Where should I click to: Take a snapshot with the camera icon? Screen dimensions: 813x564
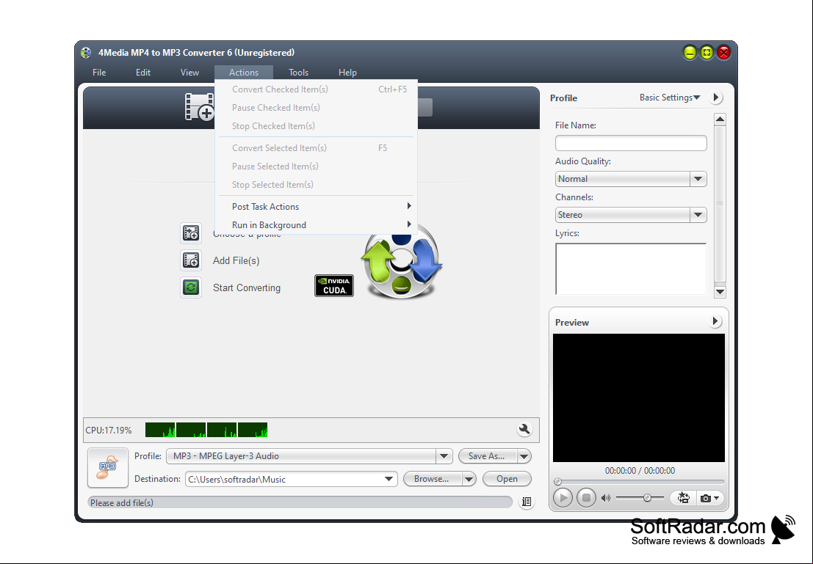pos(705,498)
